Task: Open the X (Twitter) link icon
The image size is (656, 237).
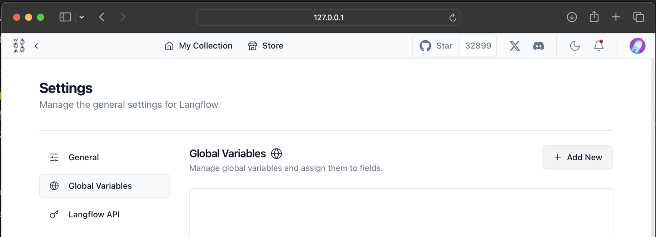Action: coord(515,46)
